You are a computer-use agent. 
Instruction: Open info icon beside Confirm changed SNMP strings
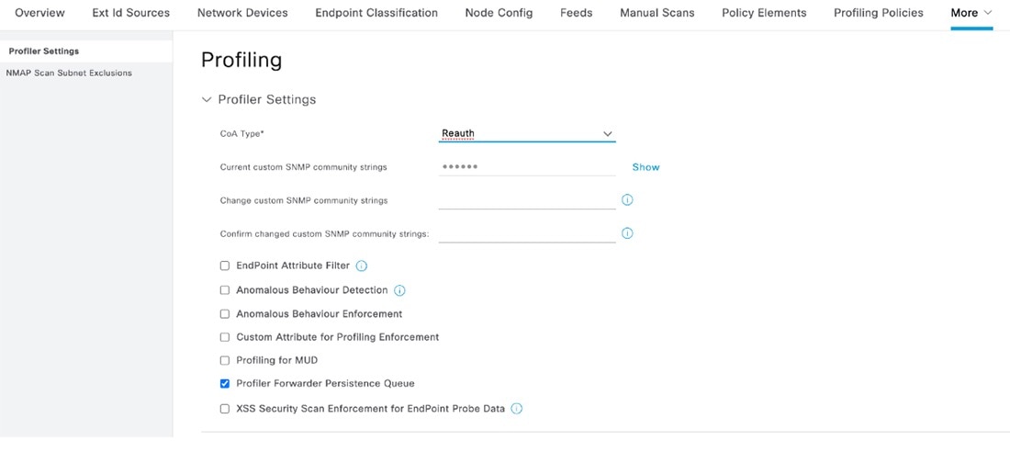(x=627, y=233)
